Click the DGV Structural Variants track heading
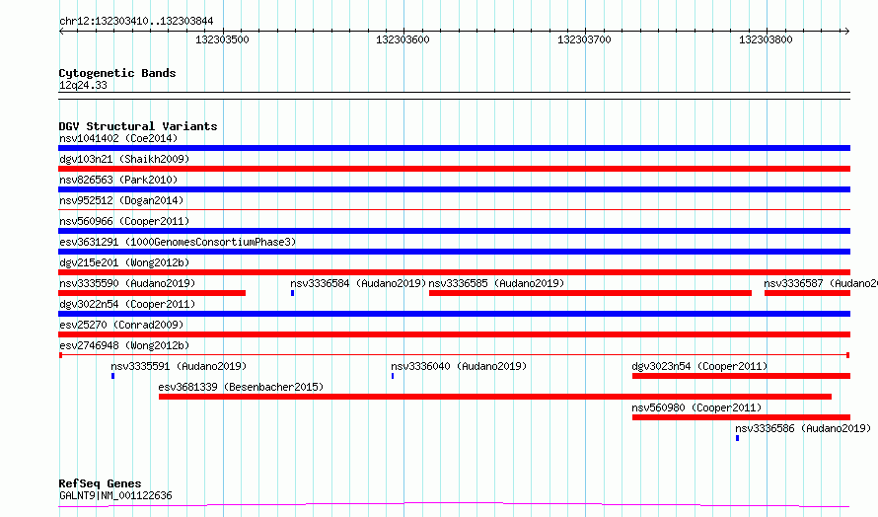This screenshot has width=878, height=517. click(x=138, y=126)
